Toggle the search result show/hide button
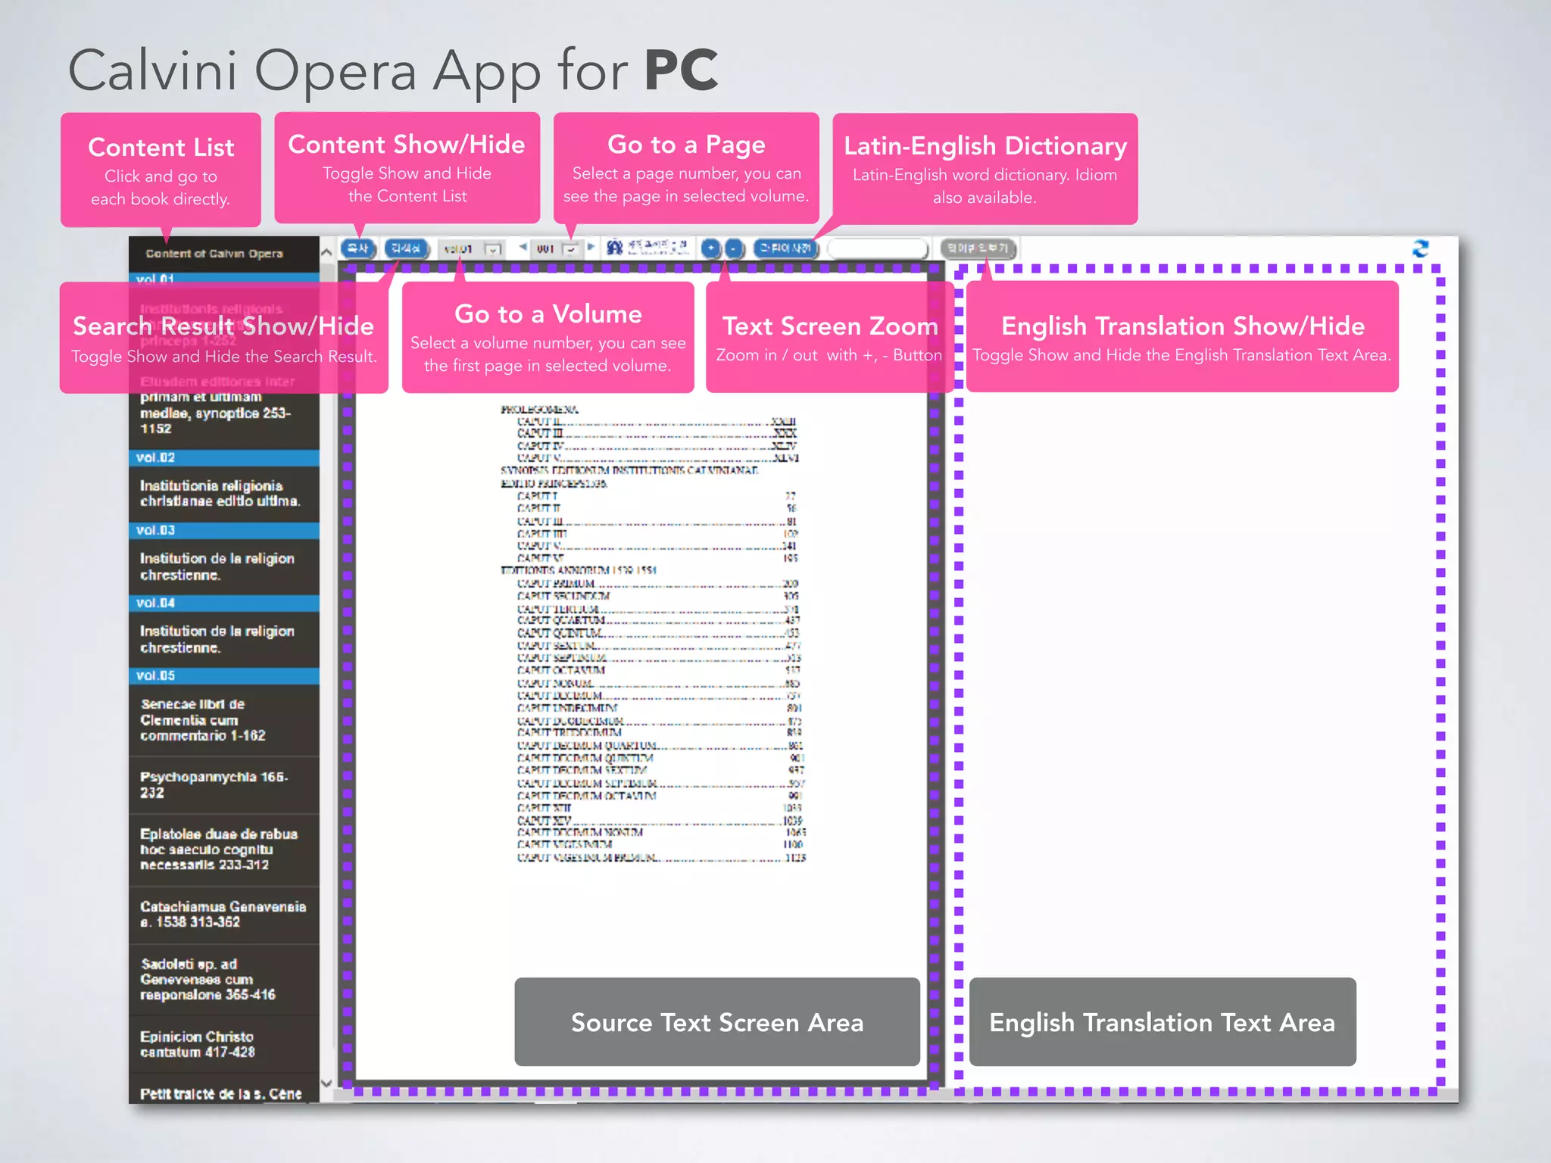This screenshot has width=1551, height=1163. point(407,248)
